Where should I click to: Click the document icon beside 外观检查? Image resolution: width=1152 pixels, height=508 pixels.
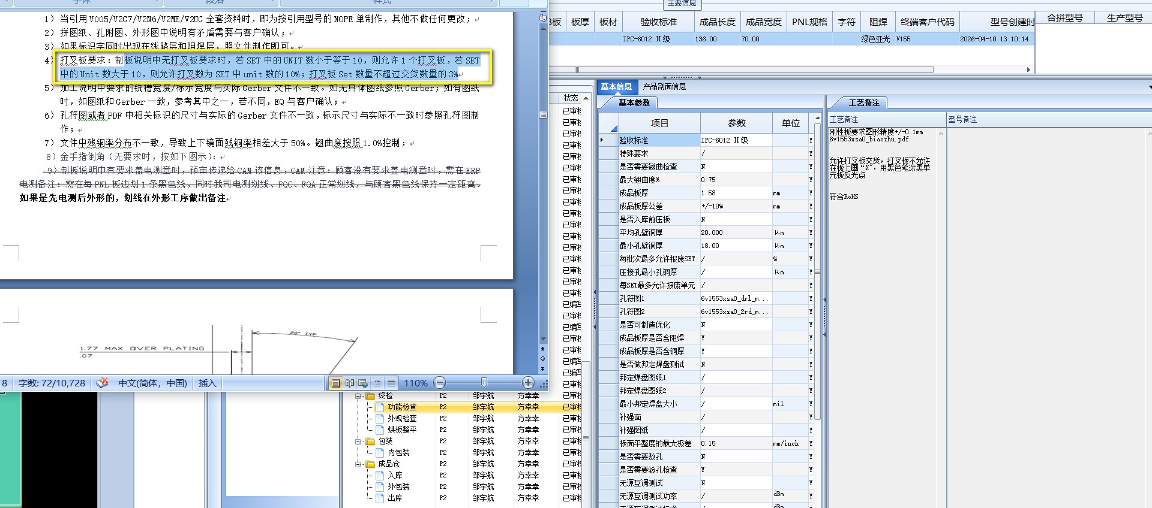[x=380, y=419]
